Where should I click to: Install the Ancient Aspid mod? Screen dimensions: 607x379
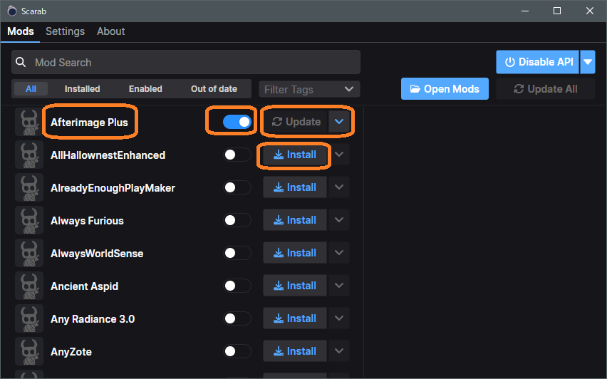tap(295, 285)
